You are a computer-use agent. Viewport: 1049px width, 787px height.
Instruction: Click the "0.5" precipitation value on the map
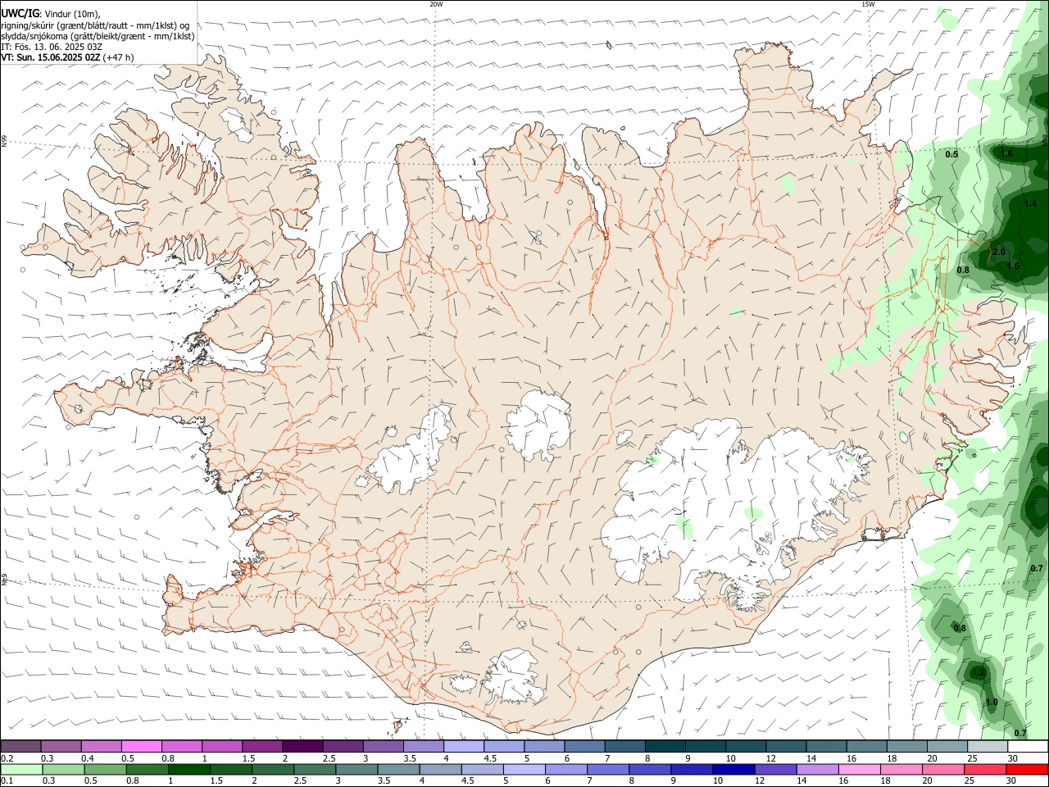pyautogui.click(x=951, y=154)
